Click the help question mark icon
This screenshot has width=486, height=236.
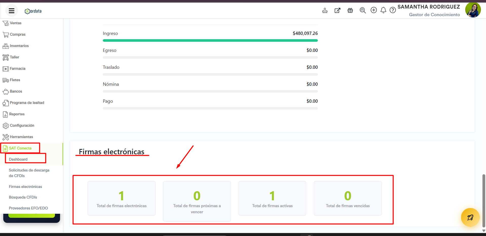(x=393, y=10)
